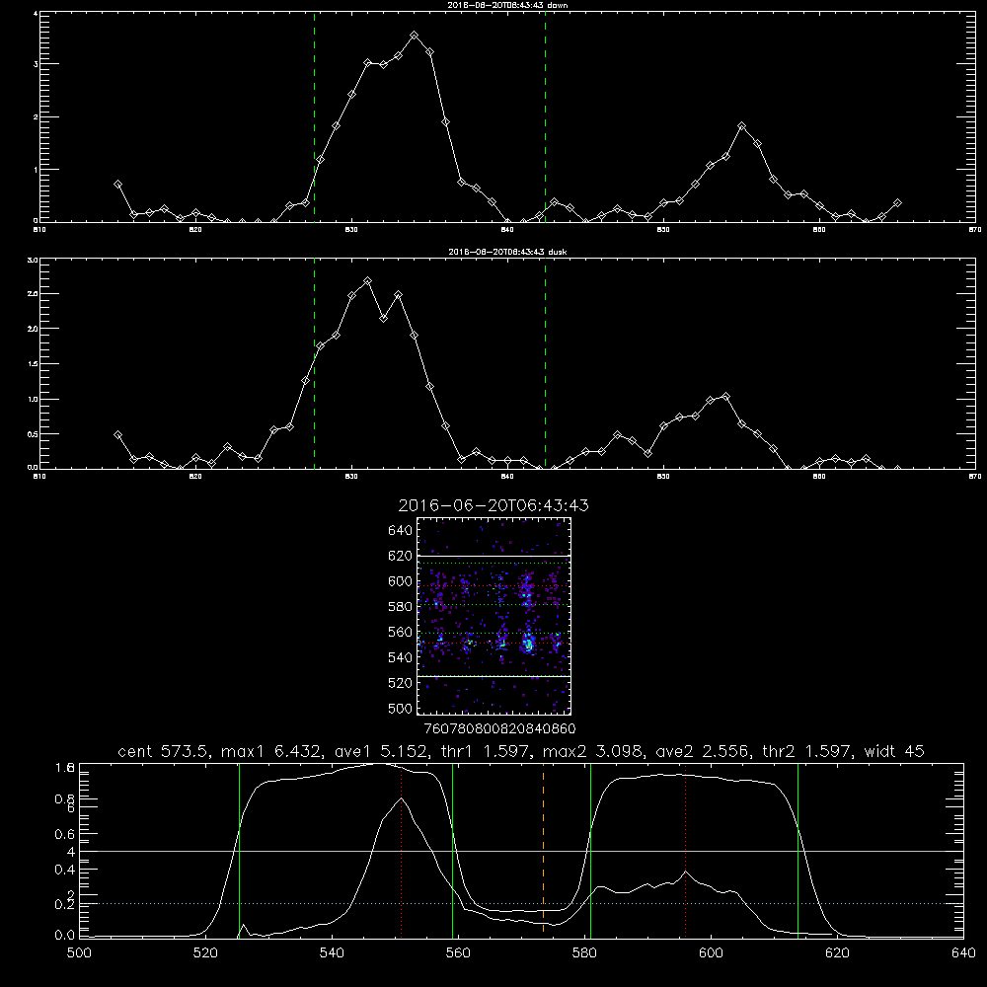
Task: Click the x-axis label '600' of bottom plot
Action: click(x=711, y=953)
